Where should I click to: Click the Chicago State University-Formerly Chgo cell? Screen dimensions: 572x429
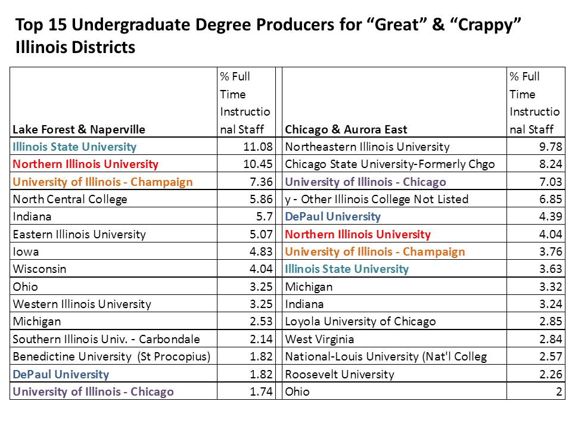coord(390,164)
